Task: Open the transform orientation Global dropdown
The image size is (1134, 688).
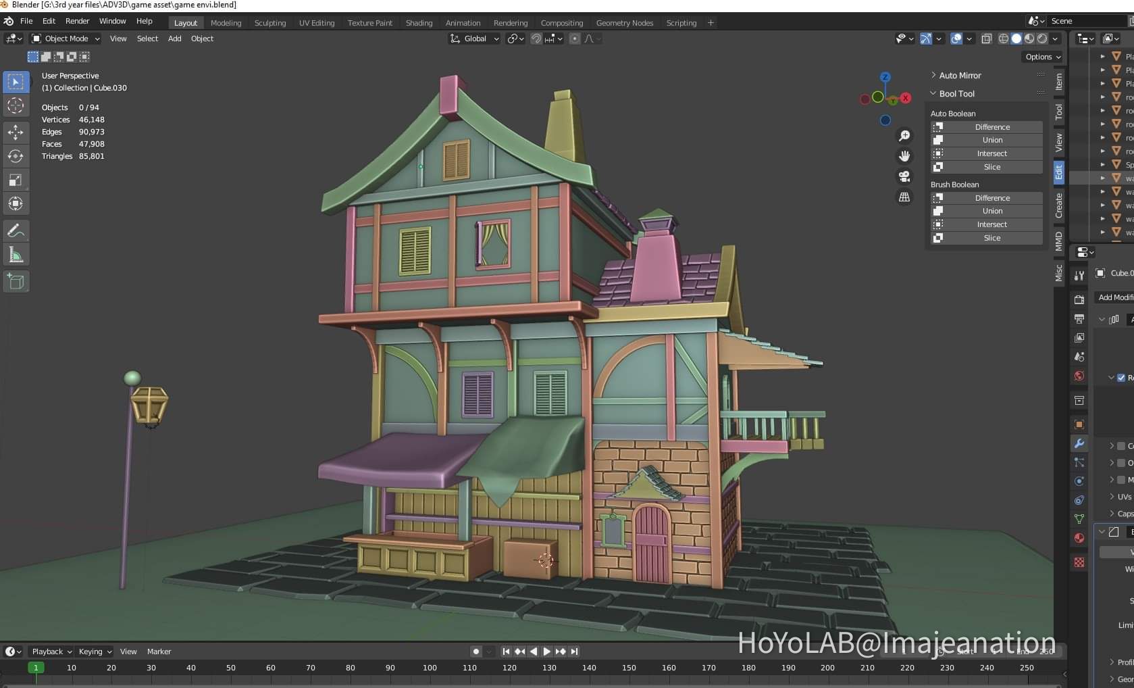Action: [473, 39]
